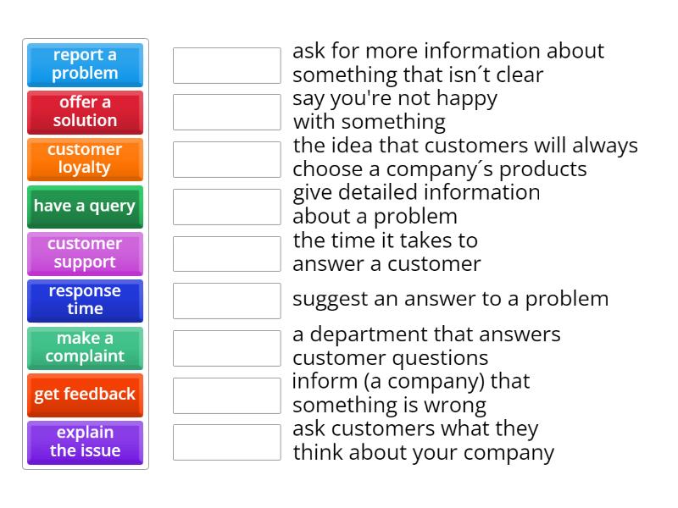Click answer box beside 'the time it takes'
Image resolution: width=678 pixels, height=508 pixels.
pyautogui.click(x=226, y=253)
